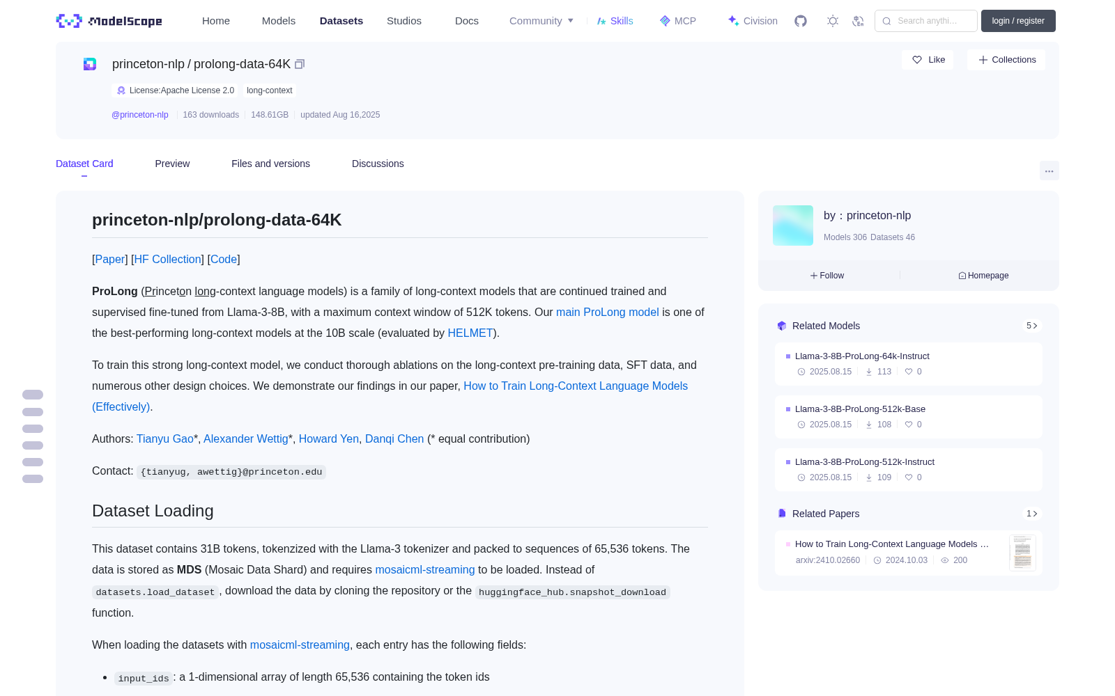1115x696 pixels.
Task: Click the princeton-nlp organization avatar thumbnail
Action: pyautogui.click(x=793, y=226)
